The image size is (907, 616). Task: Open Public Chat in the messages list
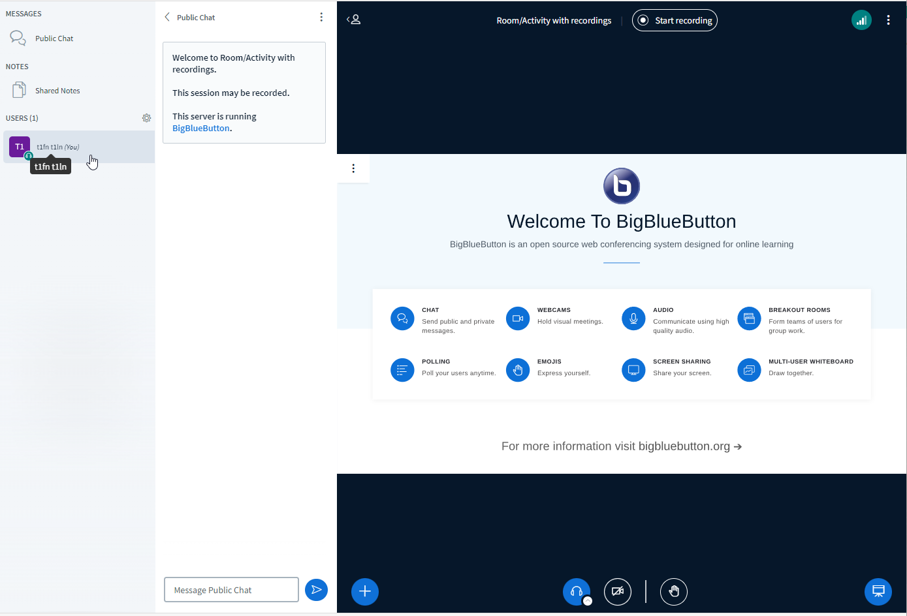pos(77,38)
